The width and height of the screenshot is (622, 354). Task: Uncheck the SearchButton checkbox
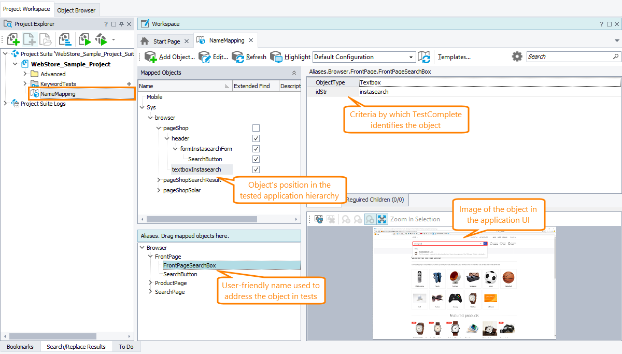point(256,159)
